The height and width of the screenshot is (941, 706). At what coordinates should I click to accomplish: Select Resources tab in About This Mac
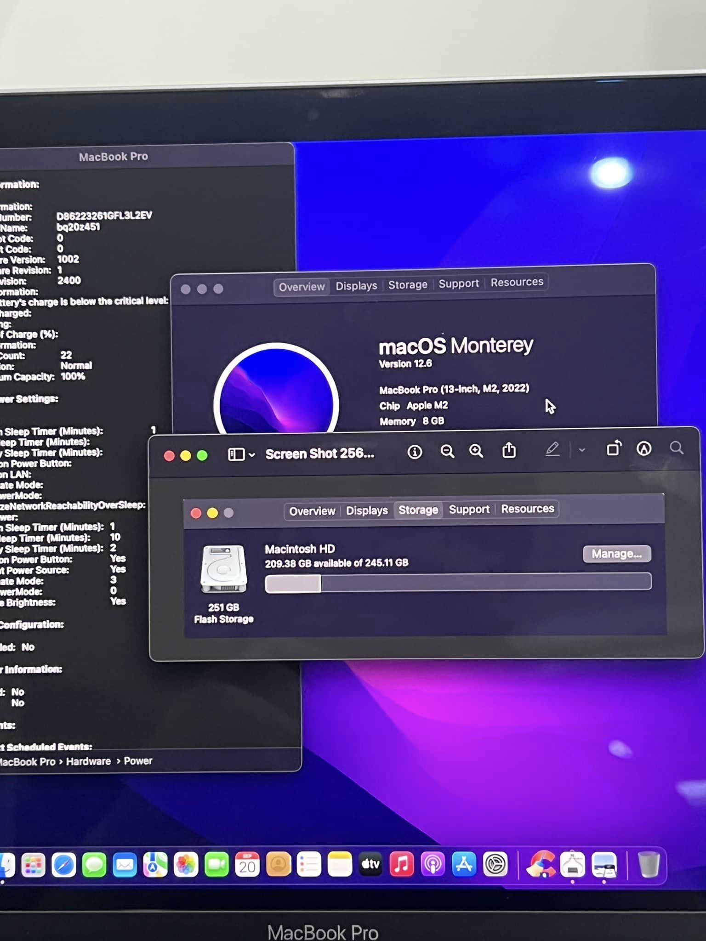point(517,282)
